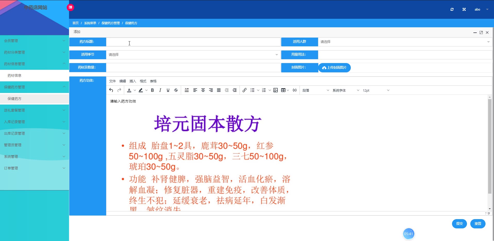This screenshot has width=494, height=241.
Task: Expand the 订单管理 sidebar menu
Action: (35, 168)
